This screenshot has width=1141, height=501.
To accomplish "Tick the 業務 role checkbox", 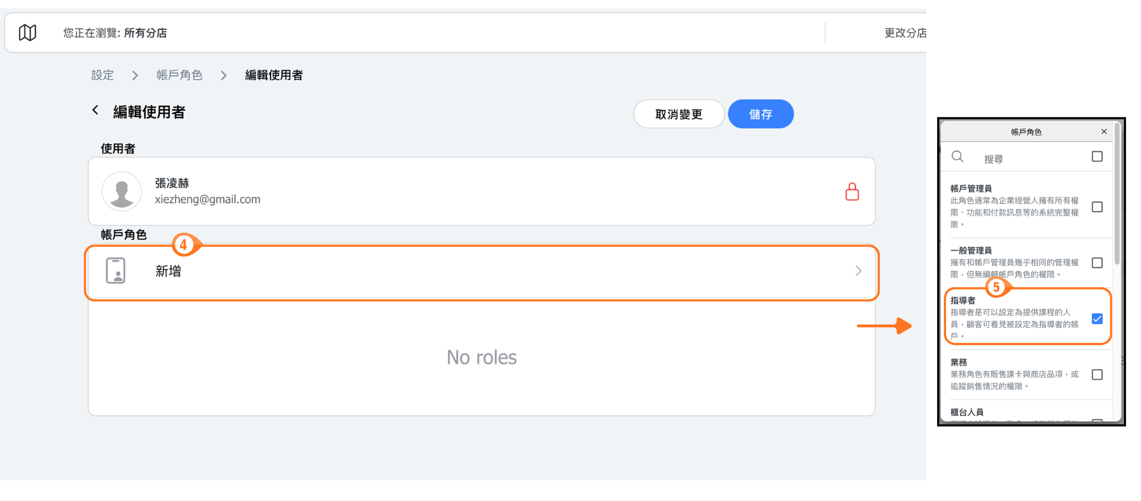I will pos(1097,375).
